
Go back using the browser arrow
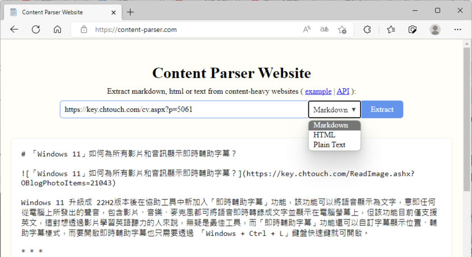[x=14, y=30]
